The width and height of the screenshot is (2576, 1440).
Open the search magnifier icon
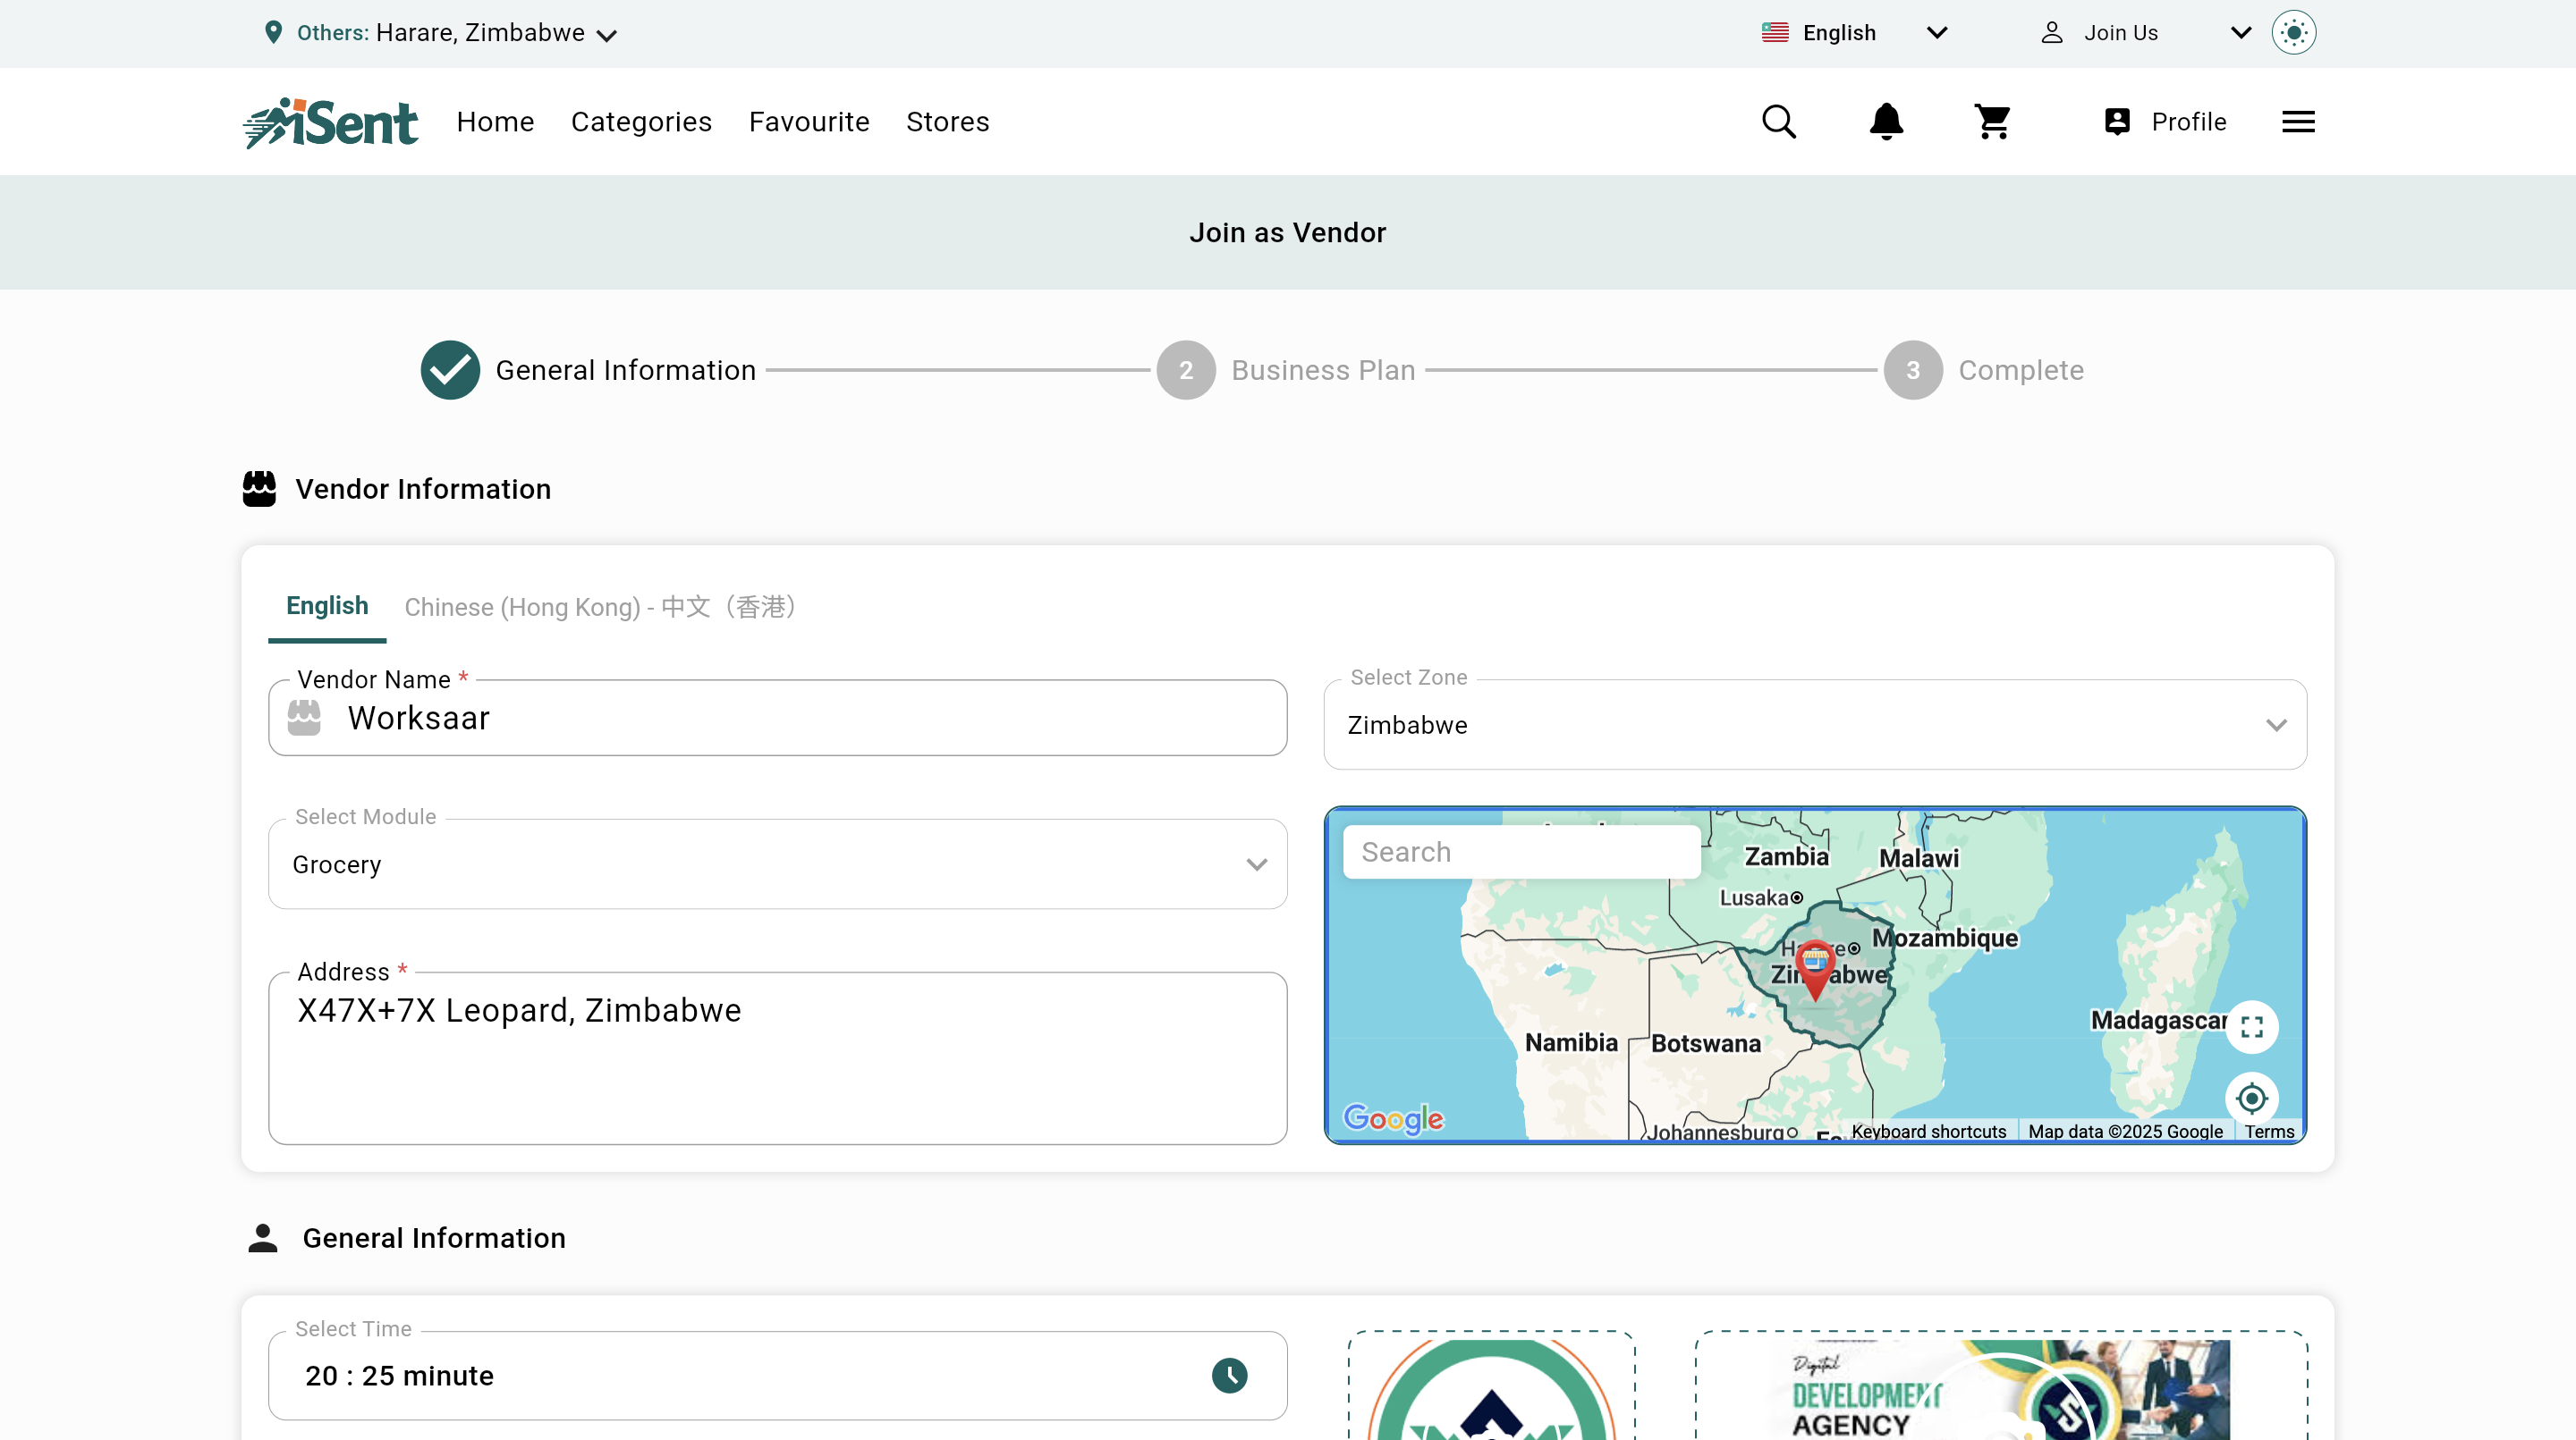pyautogui.click(x=1778, y=122)
